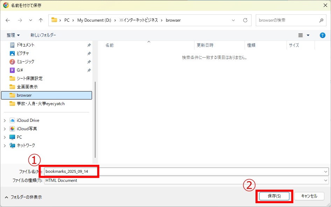331x207 pixels.
Task: Click browser in address breadcrumb
Action: (x=173, y=20)
